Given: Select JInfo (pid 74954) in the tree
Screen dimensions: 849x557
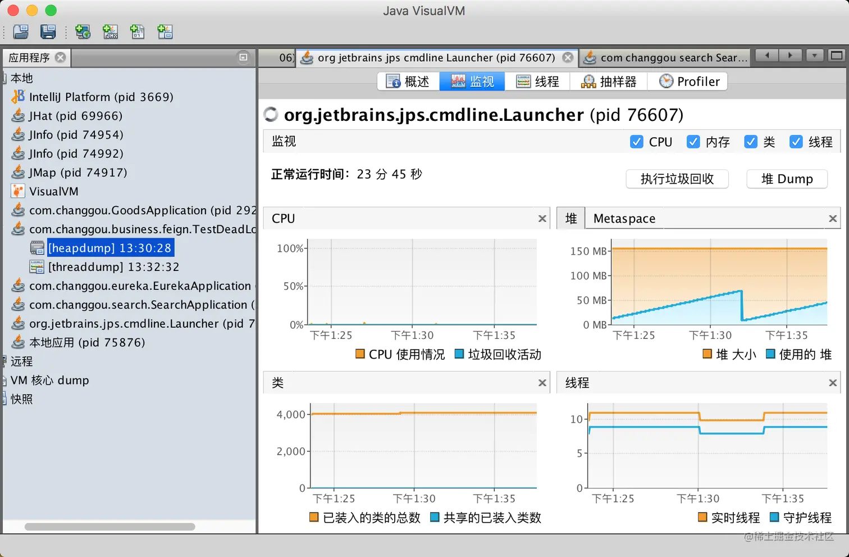Looking at the screenshot, I should coord(76,135).
